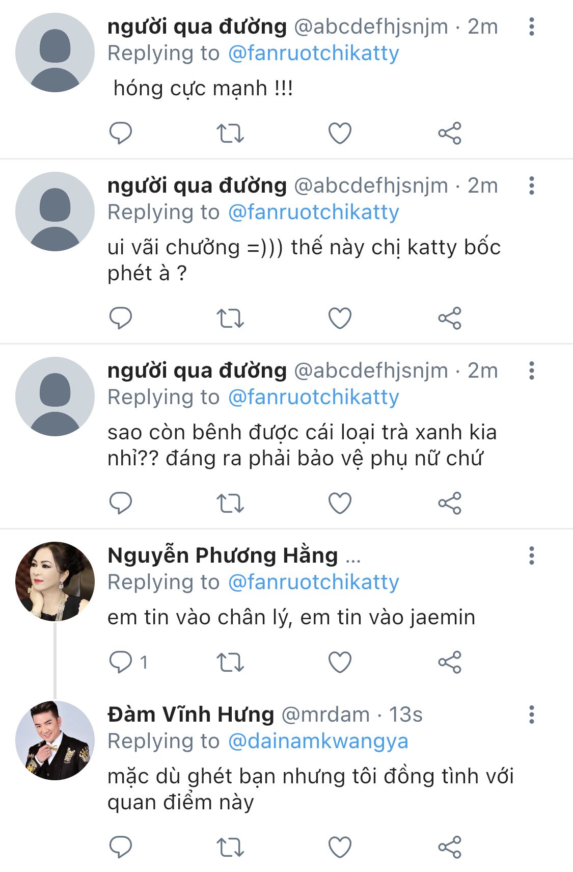This screenshot has width=573, height=872.
Task: Share Nguyễn Phương Hằng's tweet
Action: [449, 662]
